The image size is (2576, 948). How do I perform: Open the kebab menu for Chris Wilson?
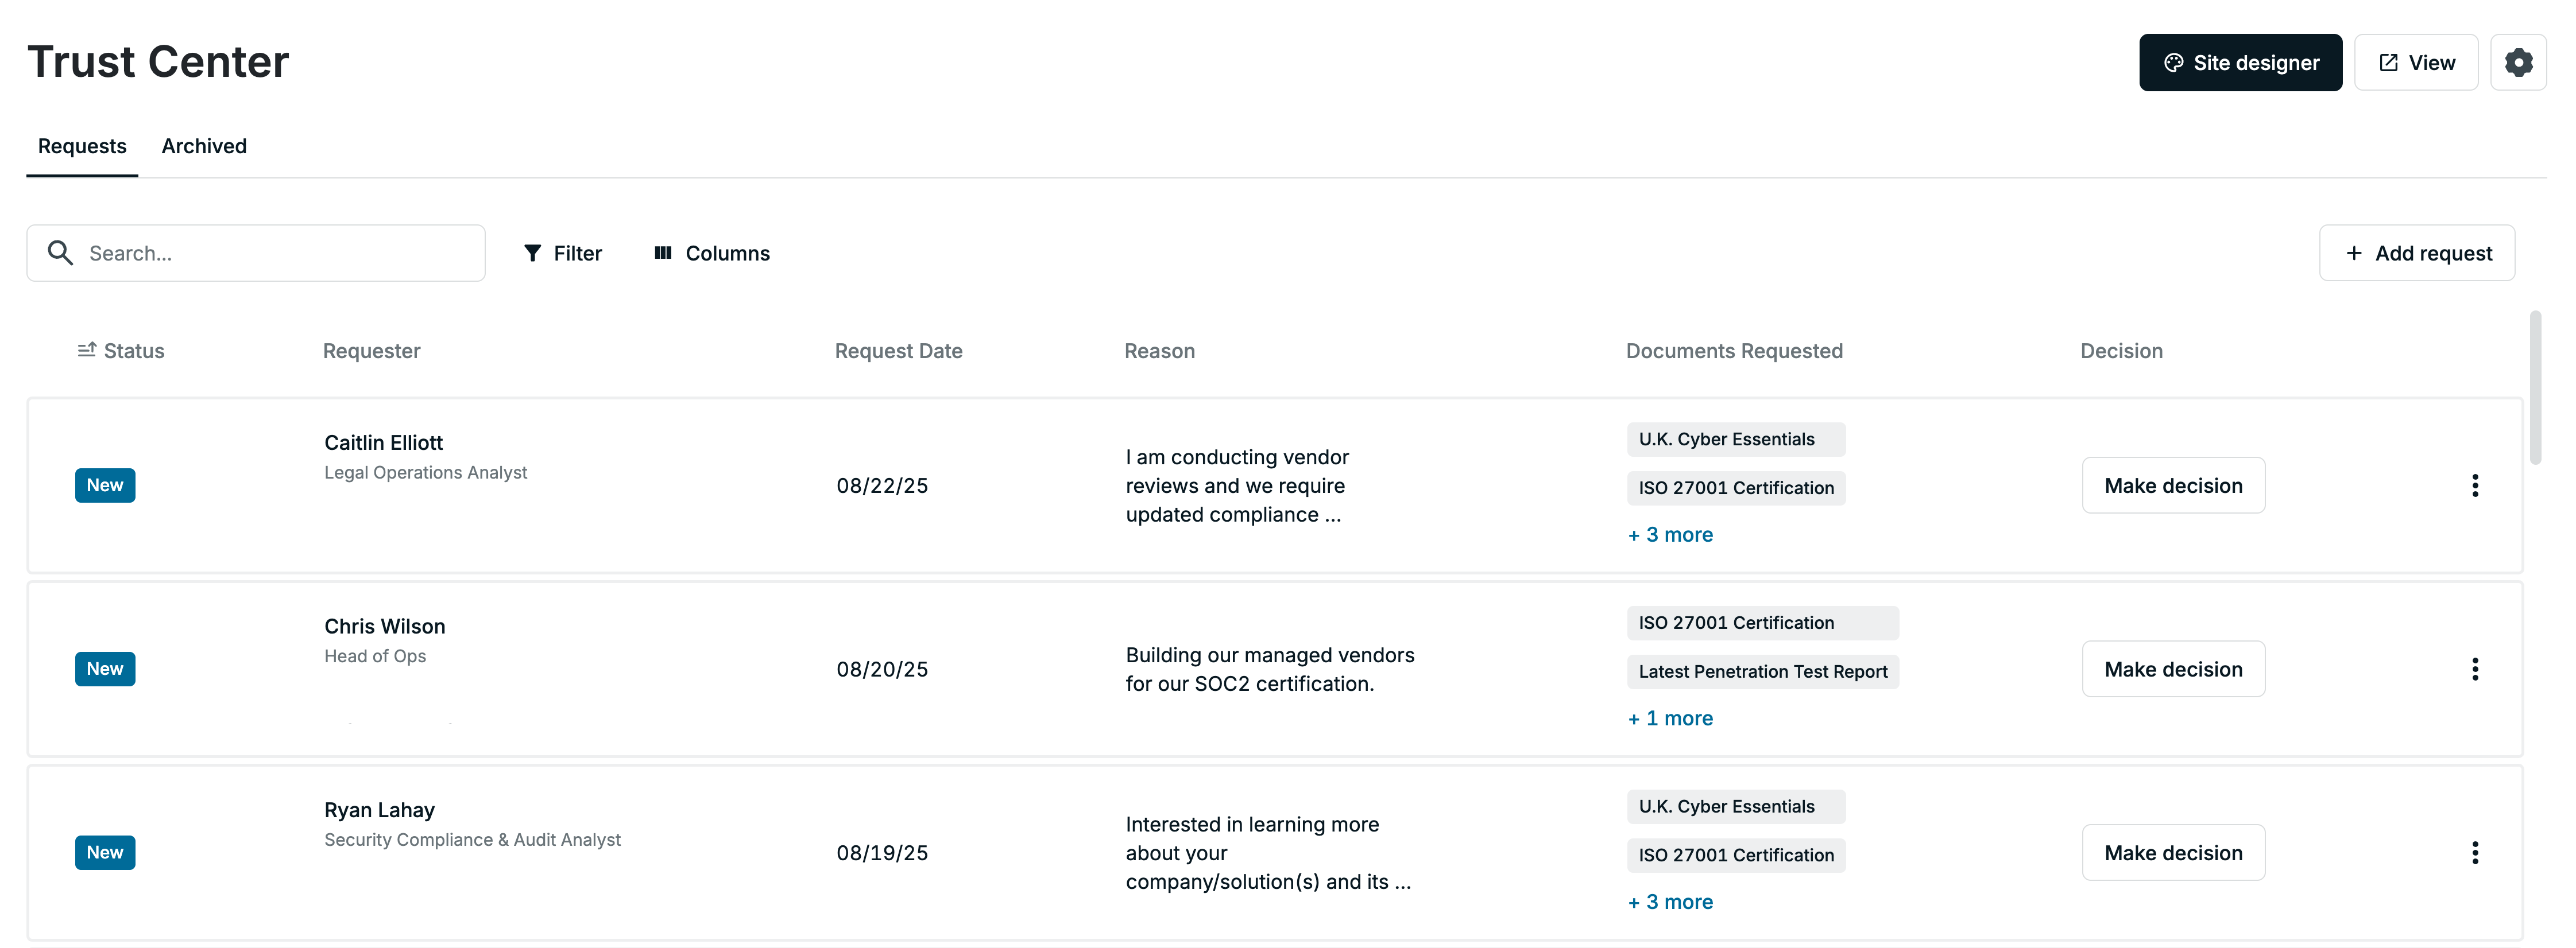click(2474, 669)
